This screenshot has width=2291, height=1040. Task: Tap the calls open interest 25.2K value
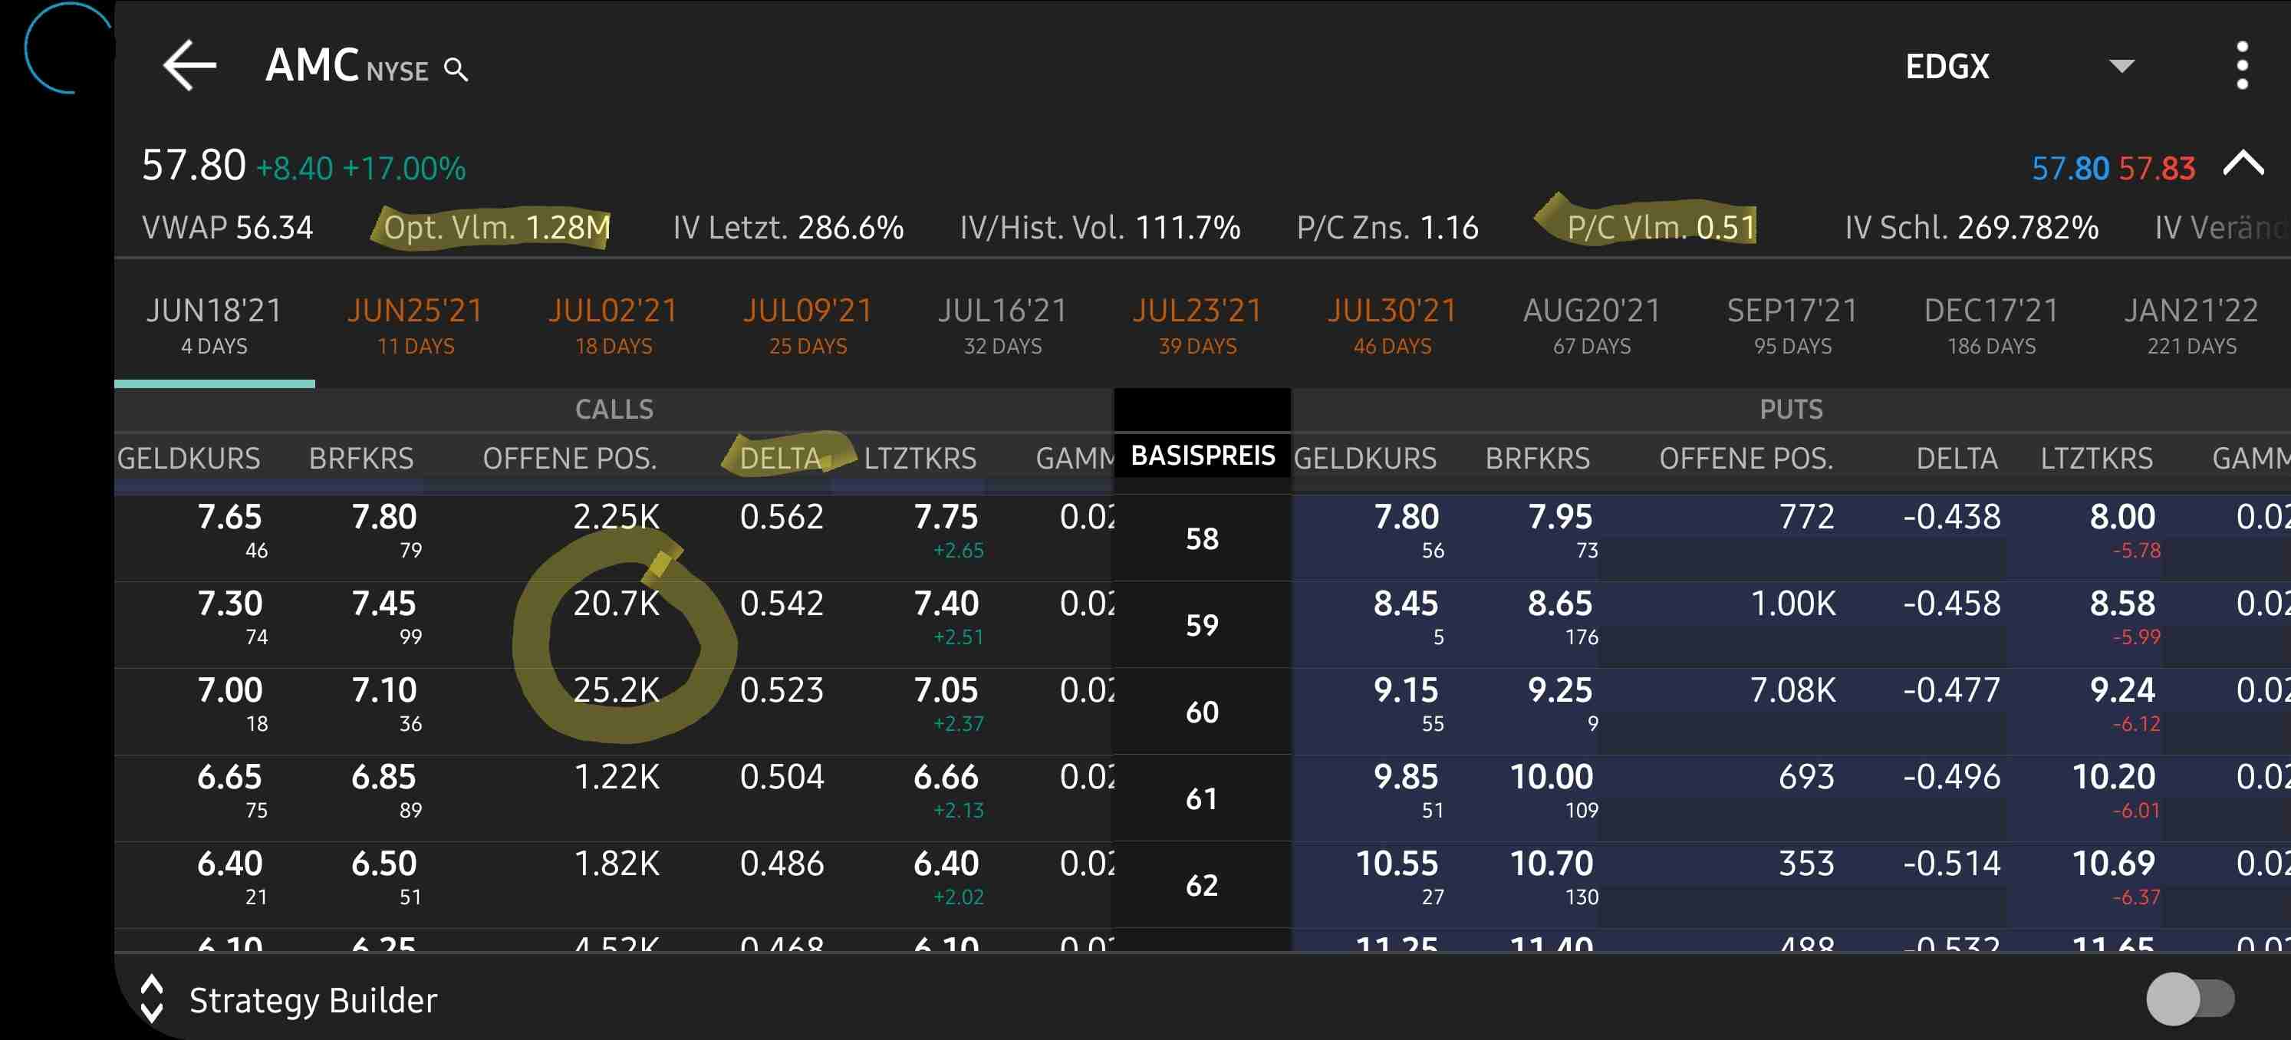[617, 690]
